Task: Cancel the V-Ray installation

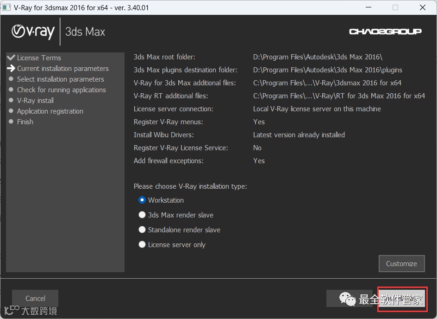Action: click(35, 298)
